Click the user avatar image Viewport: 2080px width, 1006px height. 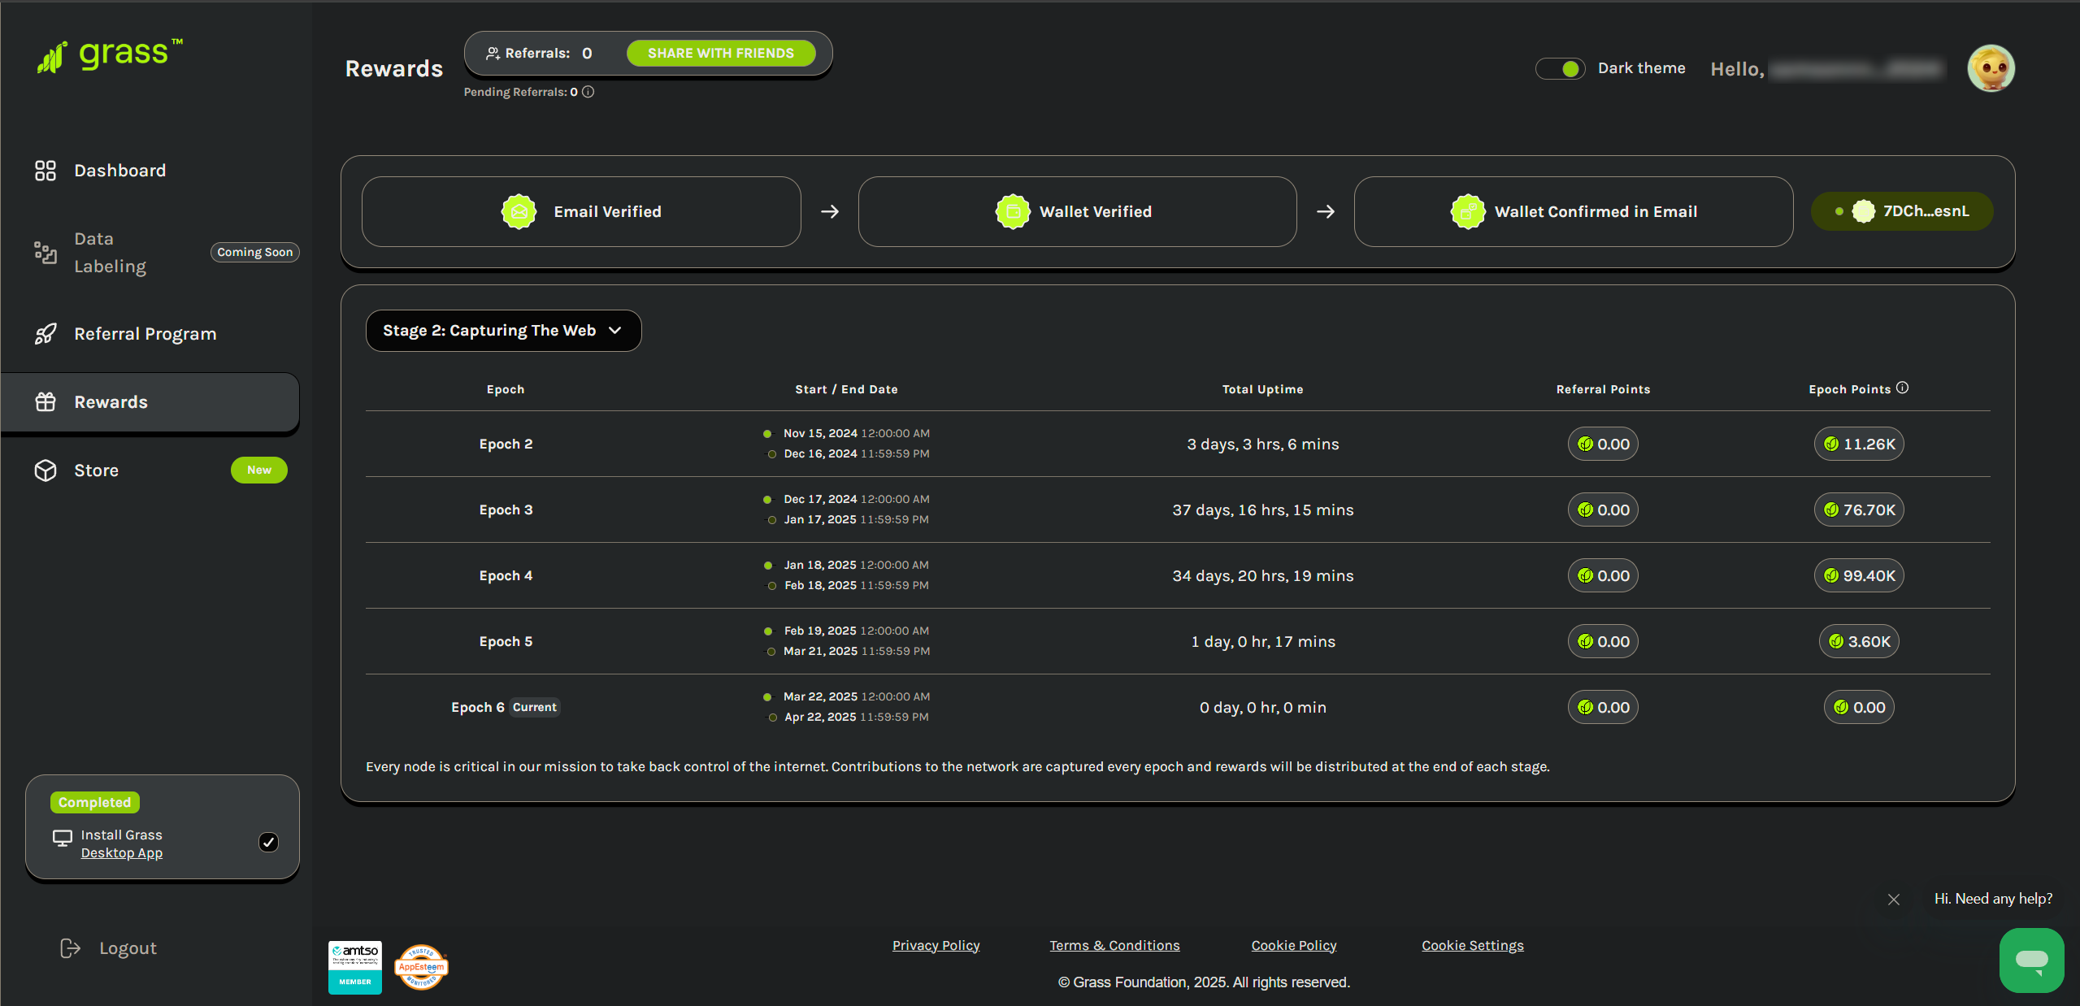pos(1990,68)
